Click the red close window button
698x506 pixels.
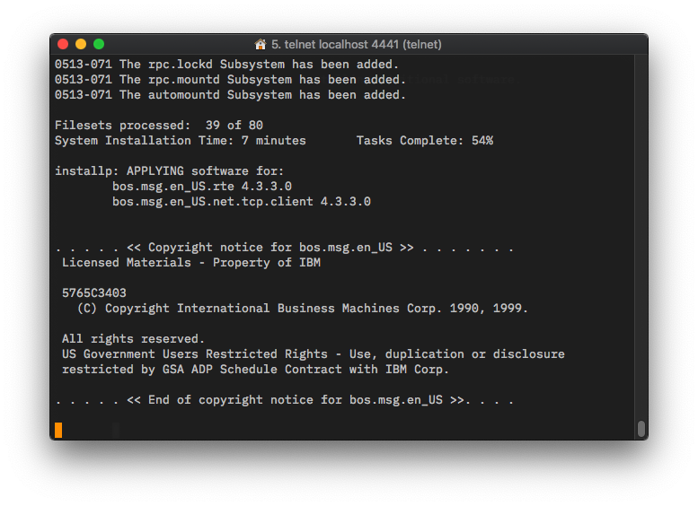[x=63, y=44]
